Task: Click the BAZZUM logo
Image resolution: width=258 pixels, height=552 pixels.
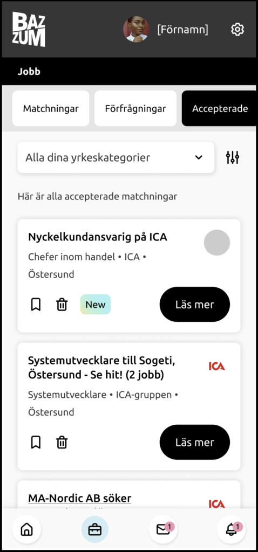Action: [29, 29]
